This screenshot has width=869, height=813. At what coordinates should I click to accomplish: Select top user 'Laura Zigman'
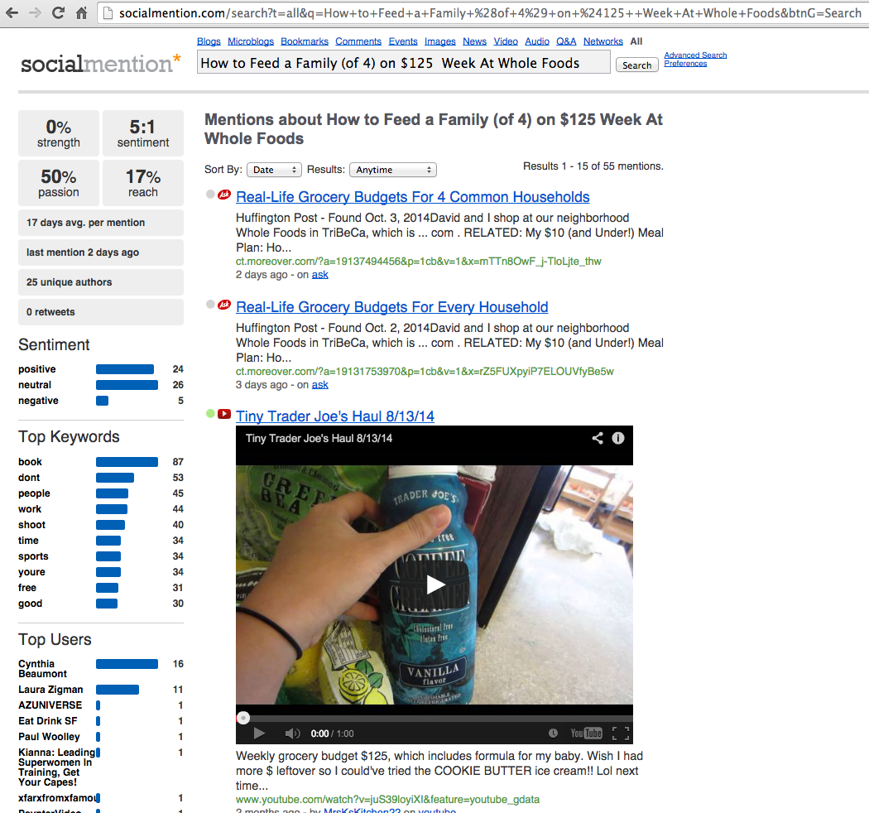click(50, 690)
